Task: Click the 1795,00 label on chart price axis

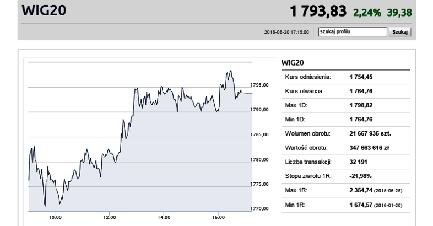Action: (x=259, y=85)
